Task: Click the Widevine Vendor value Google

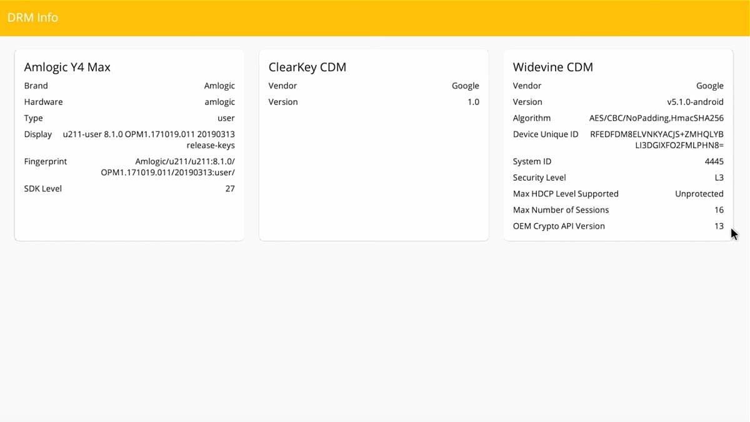Action: tap(710, 86)
